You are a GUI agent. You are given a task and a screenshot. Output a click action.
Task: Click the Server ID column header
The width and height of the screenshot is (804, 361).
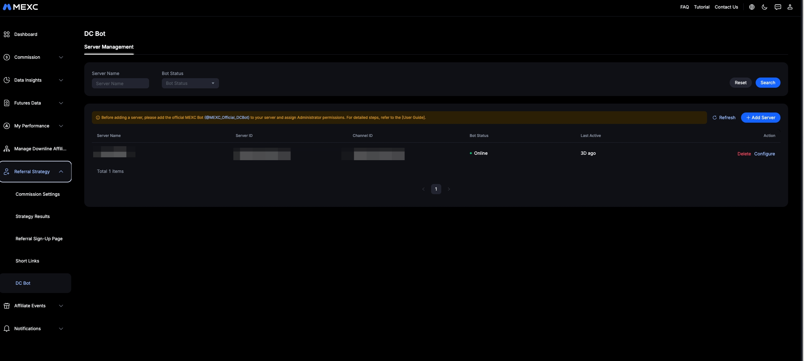244,136
